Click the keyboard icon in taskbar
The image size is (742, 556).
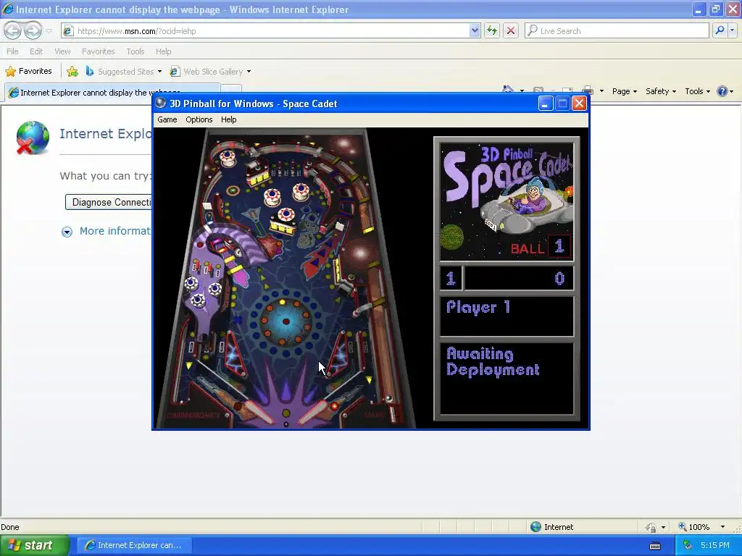655,546
